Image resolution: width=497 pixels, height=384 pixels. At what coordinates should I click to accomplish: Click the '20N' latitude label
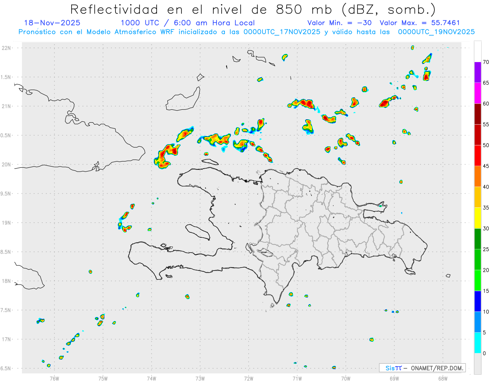(7, 164)
